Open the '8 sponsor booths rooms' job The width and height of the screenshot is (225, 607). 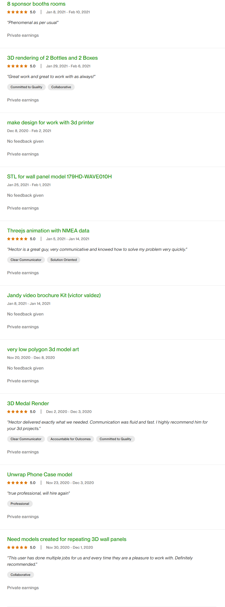36,4
